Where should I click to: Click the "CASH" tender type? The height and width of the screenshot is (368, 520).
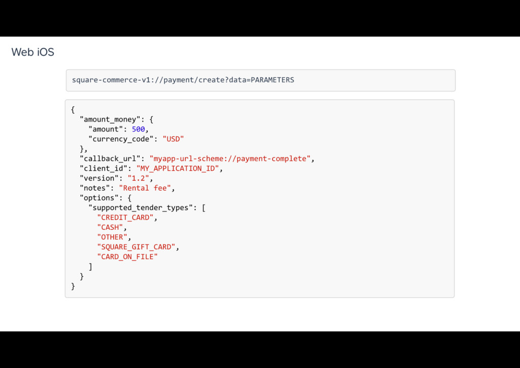[x=110, y=227]
